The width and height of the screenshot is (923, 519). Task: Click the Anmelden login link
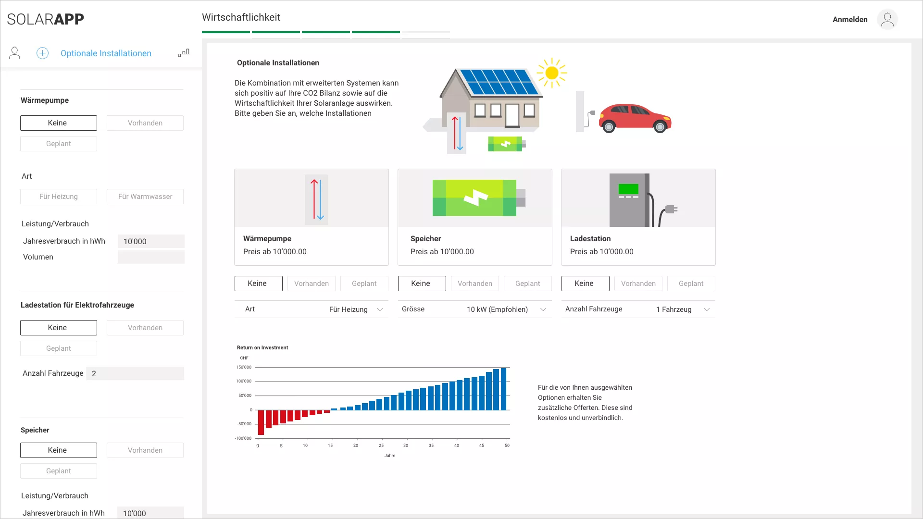(849, 20)
